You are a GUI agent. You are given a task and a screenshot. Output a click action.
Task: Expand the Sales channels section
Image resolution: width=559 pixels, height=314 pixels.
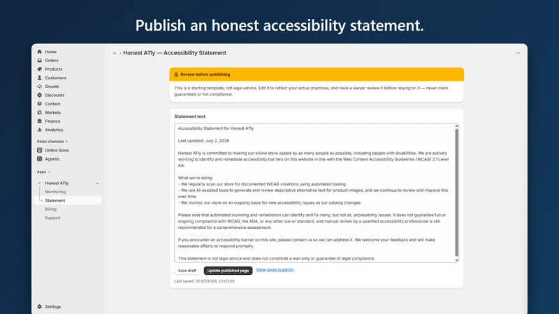point(52,142)
